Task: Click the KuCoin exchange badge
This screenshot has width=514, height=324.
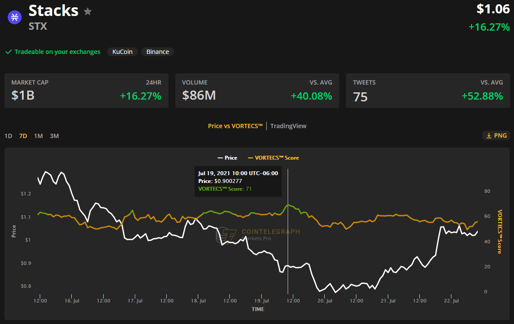Action: 122,52
